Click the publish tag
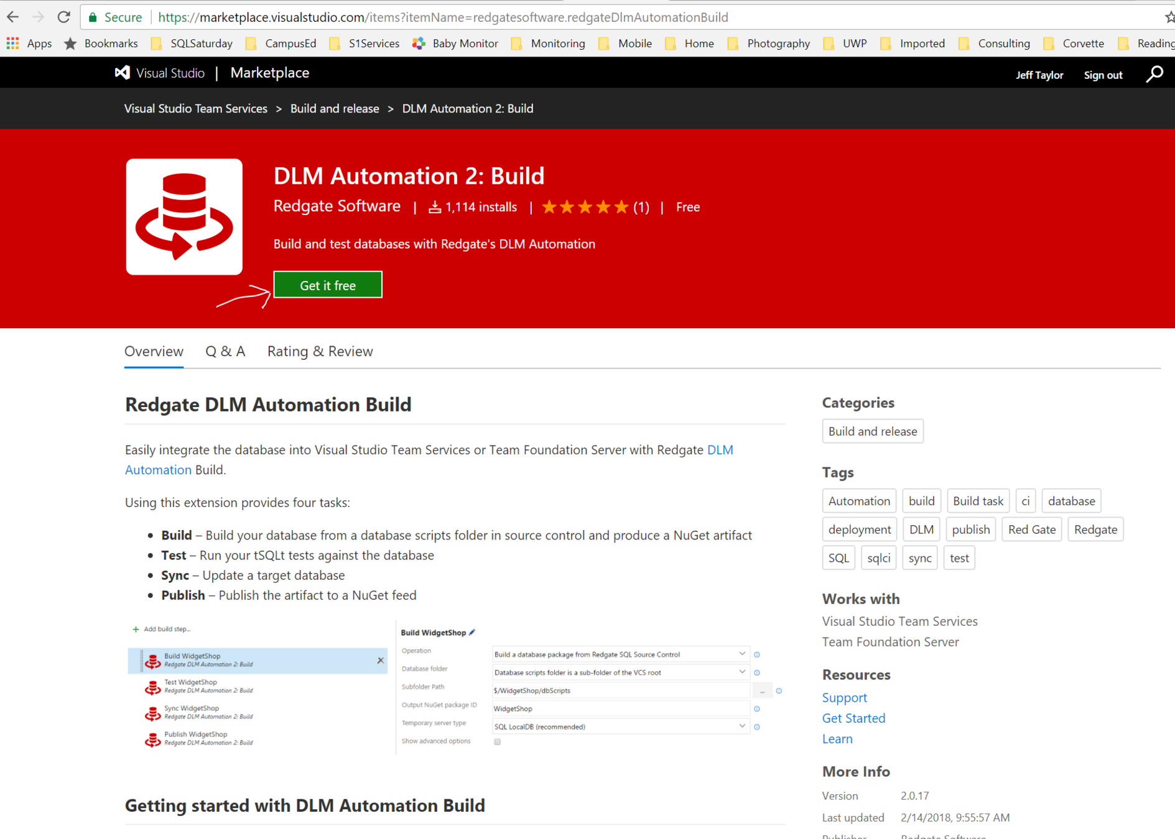 (x=970, y=530)
